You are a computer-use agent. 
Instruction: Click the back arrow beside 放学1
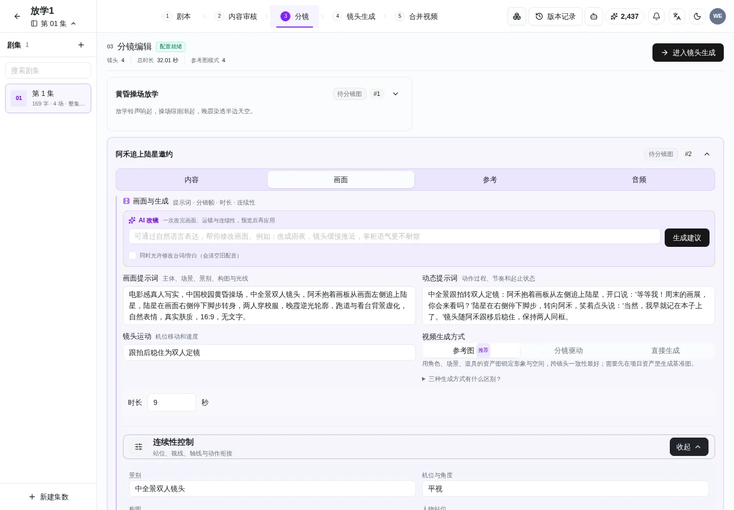click(17, 16)
